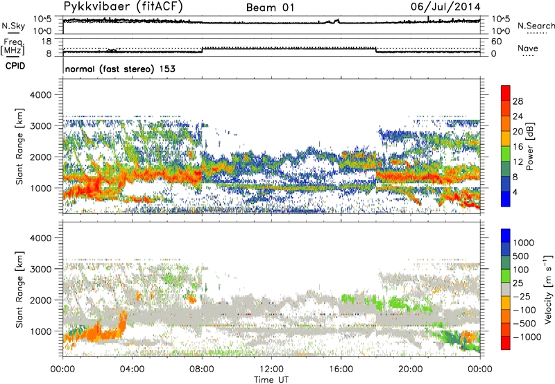Viewport: 555px width, 384px height.
Task: Click the red top segment of power colorbar
Action: point(506,94)
